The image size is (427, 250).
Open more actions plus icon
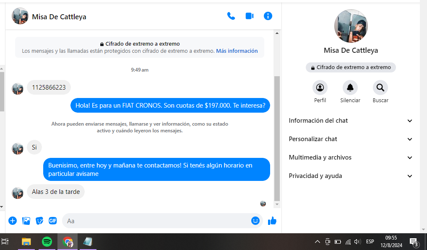pos(13,221)
